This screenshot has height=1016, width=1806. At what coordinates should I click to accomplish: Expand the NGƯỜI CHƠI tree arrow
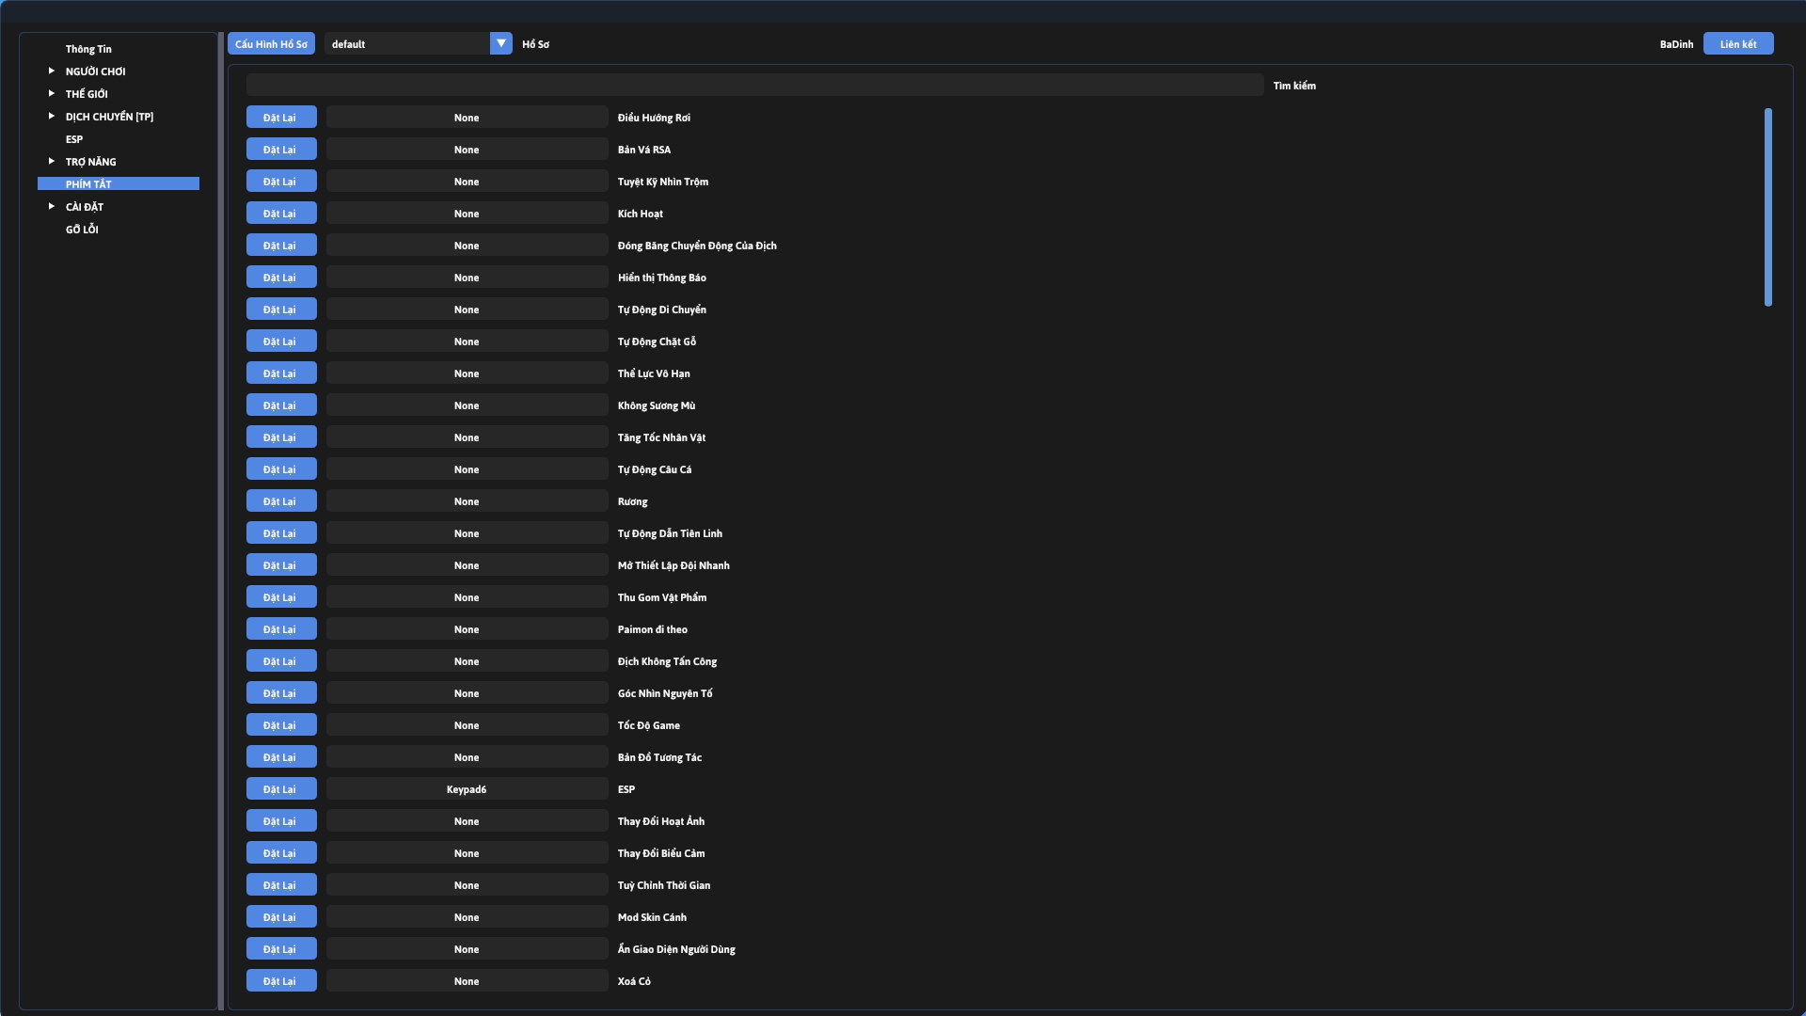click(52, 71)
